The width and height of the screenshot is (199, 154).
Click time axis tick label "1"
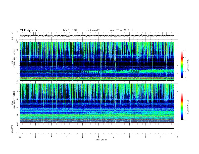pyautogui.click(x=35, y=137)
